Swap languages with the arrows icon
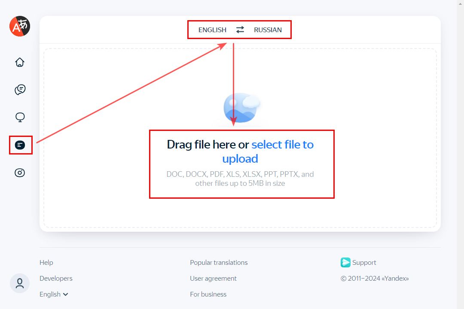Image resolution: width=464 pixels, height=309 pixels. tap(240, 30)
